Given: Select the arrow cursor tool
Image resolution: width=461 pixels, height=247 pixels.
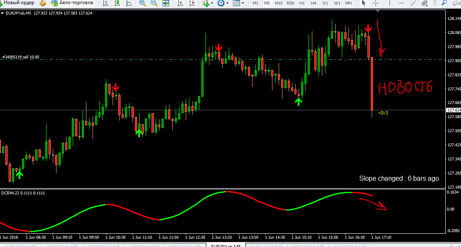Looking at the screenshot, I should click(x=364, y=3).
